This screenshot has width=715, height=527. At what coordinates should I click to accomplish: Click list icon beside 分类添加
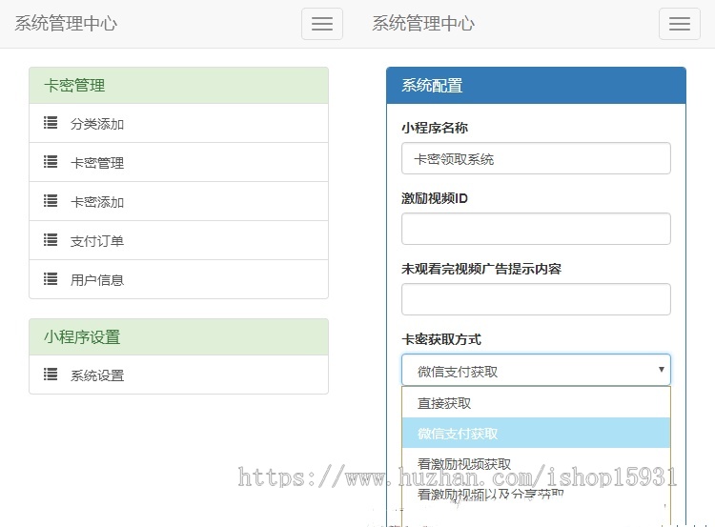pos(51,123)
